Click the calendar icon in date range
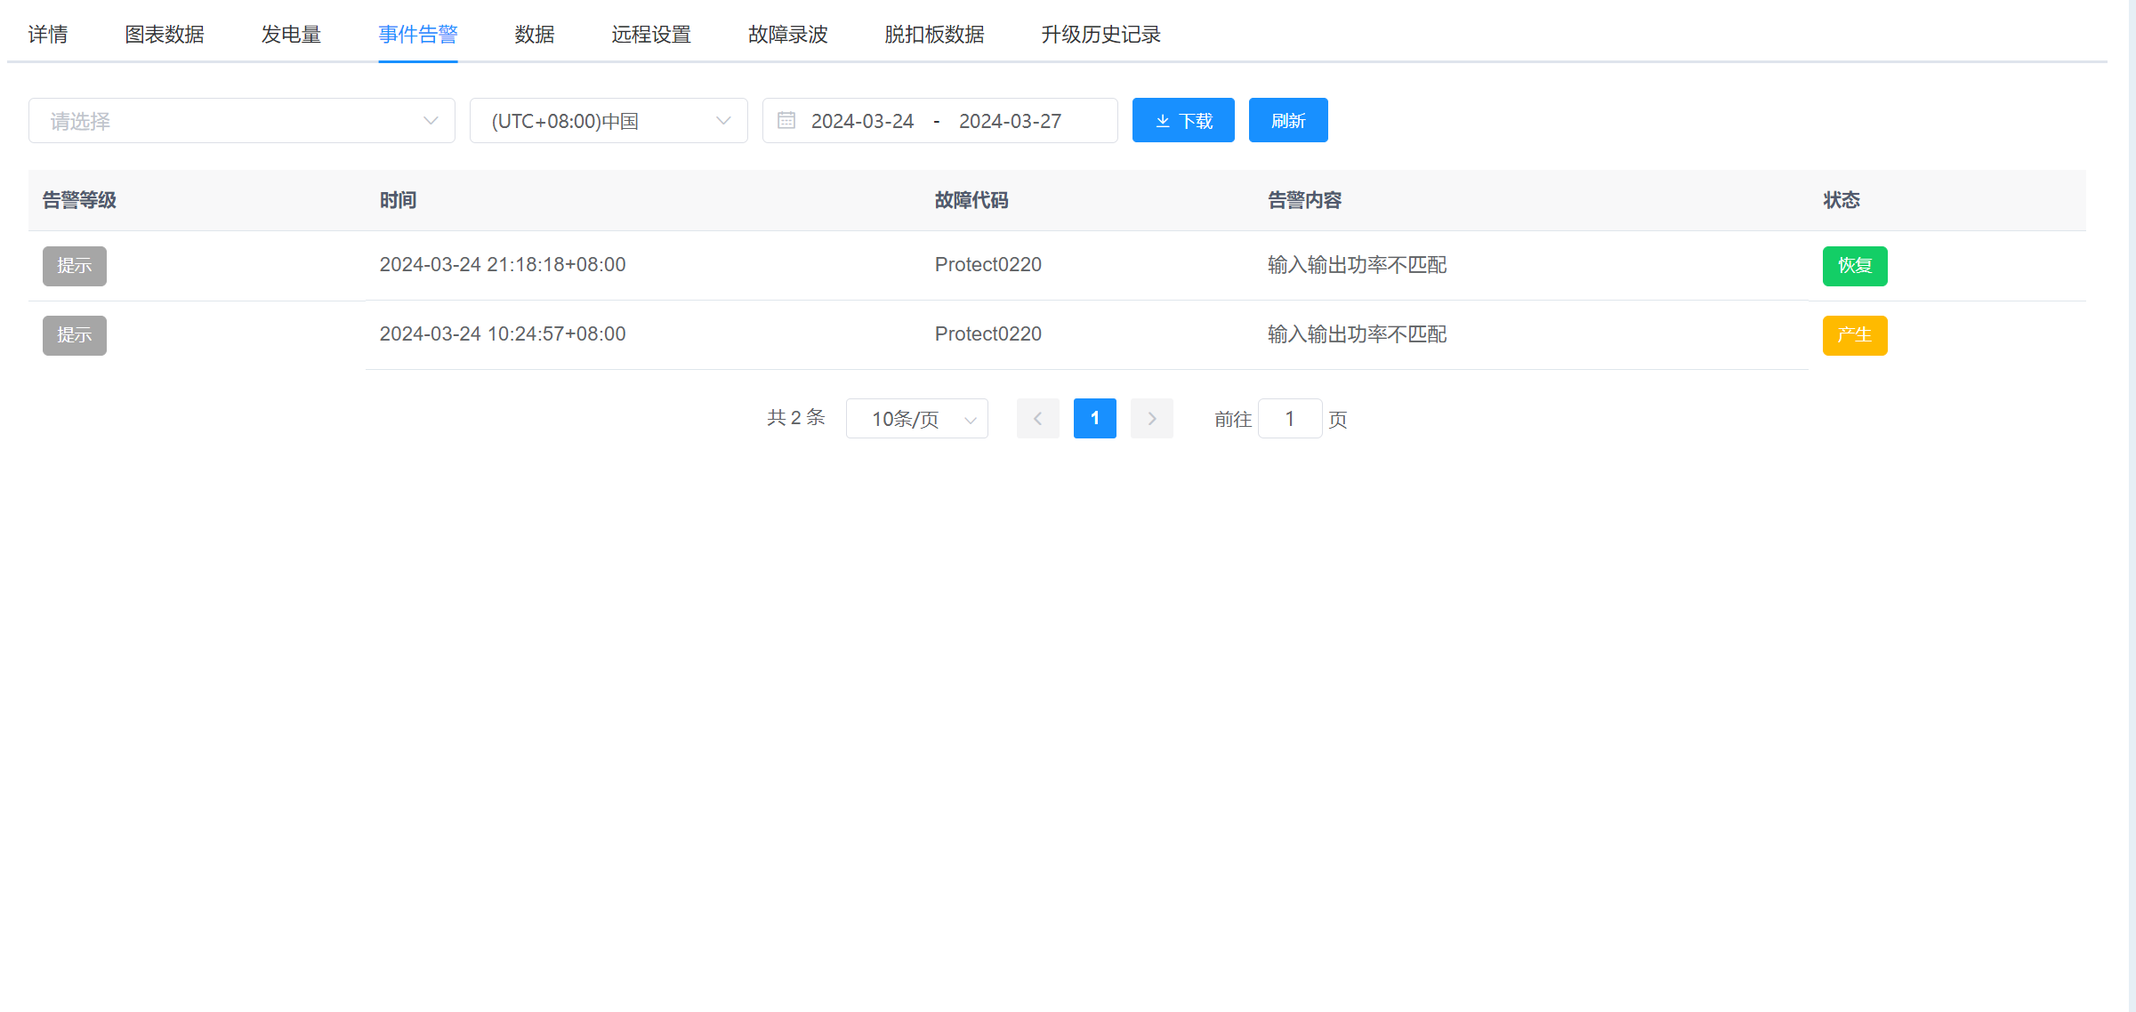The height and width of the screenshot is (1012, 2136). coord(786,120)
